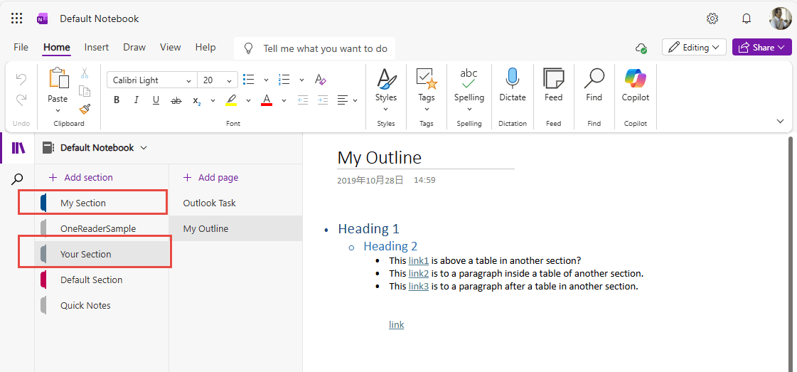
Task: Click the Format Painter brush icon
Action: click(x=85, y=109)
